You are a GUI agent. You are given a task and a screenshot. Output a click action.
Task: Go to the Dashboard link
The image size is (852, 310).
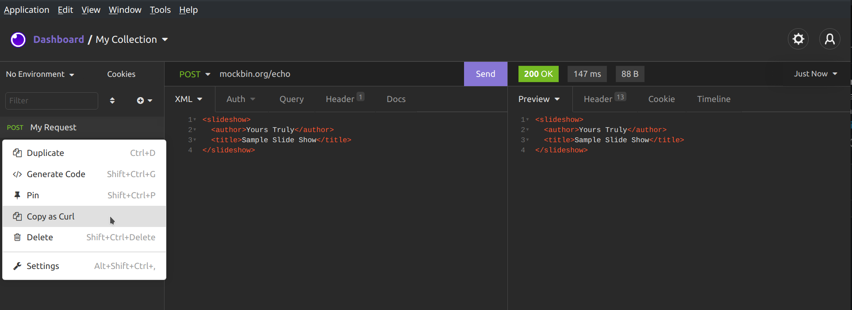pyautogui.click(x=58, y=39)
